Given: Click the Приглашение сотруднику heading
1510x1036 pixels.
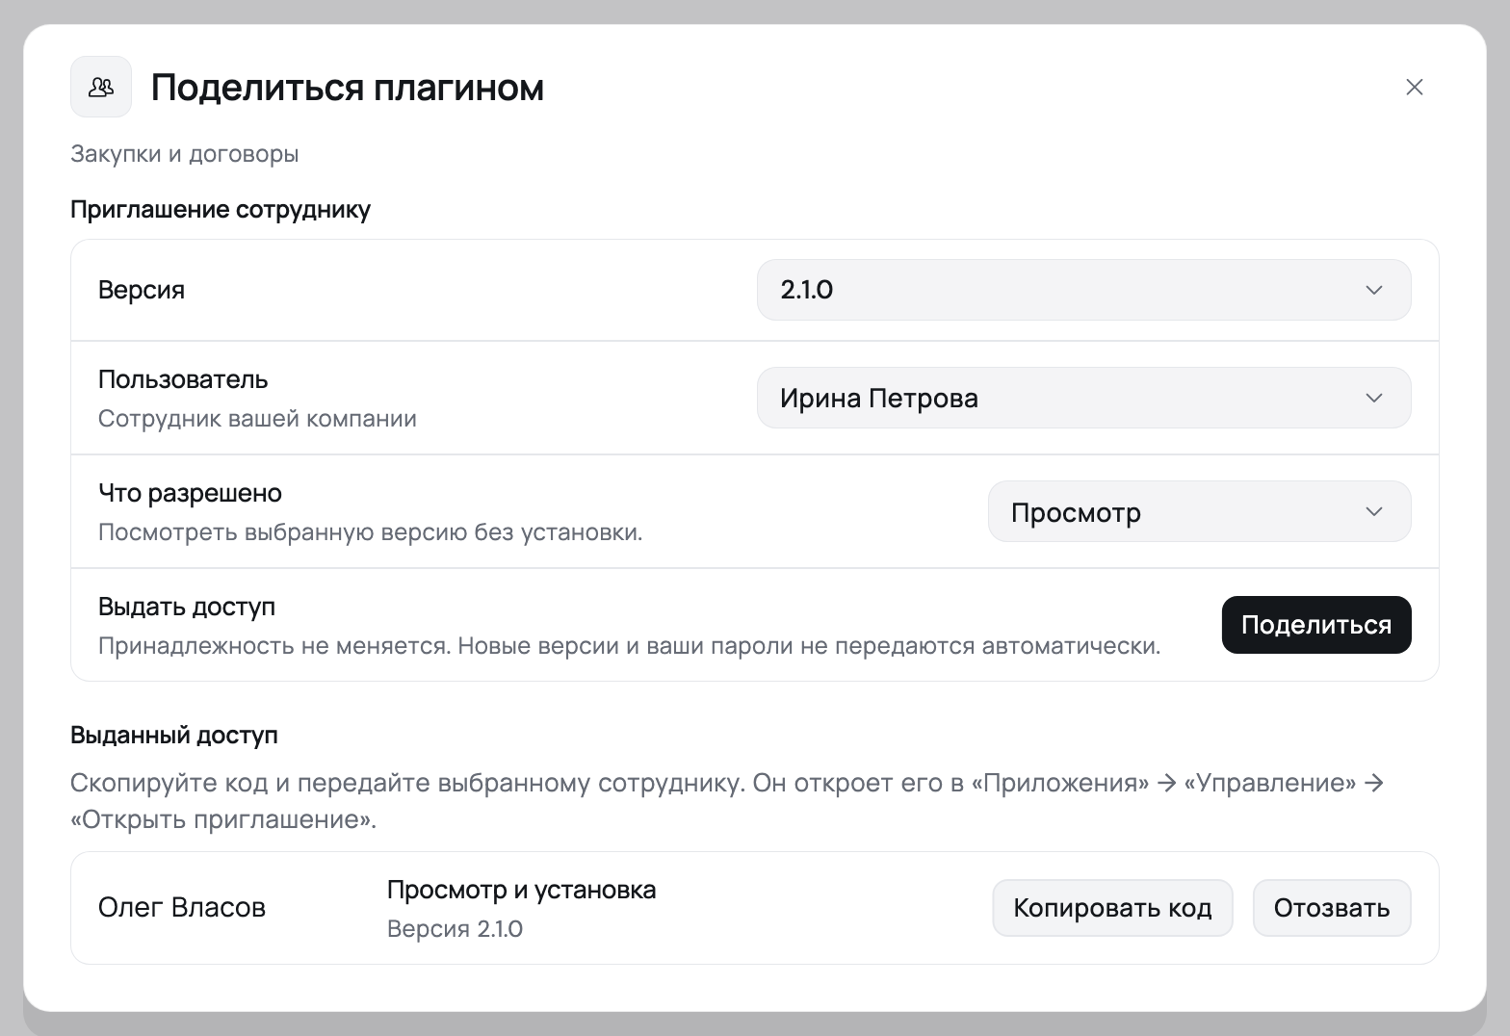Looking at the screenshot, I should click(x=221, y=210).
